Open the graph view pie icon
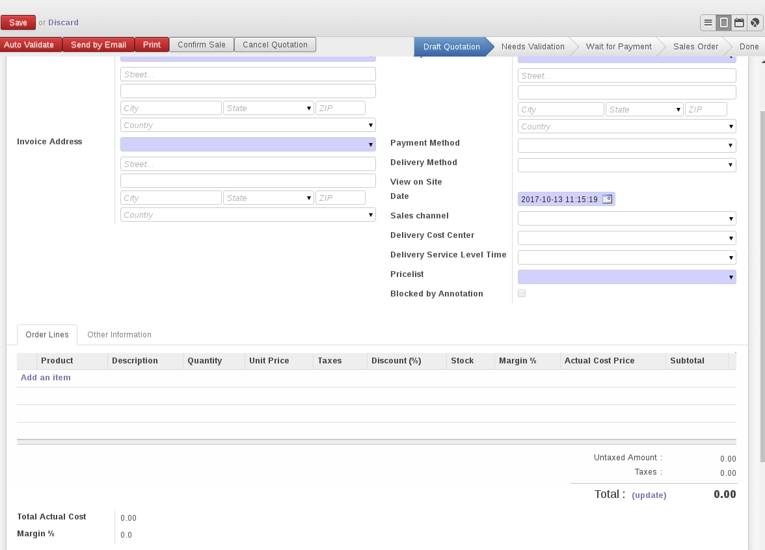This screenshot has width=765, height=550. pyautogui.click(x=755, y=23)
